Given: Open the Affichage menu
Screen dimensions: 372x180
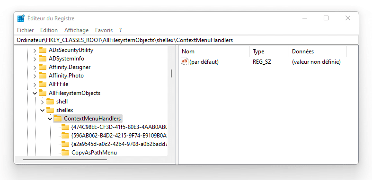Looking at the screenshot, I should coord(76,30).
